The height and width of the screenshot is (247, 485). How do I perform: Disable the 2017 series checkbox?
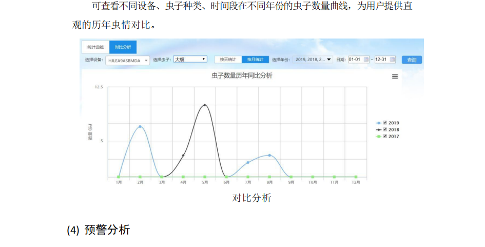point(385,137)
